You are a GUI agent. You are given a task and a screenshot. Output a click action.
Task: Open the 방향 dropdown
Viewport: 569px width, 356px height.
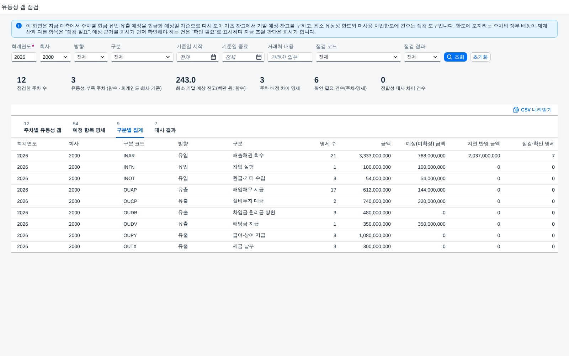[91, 57]
